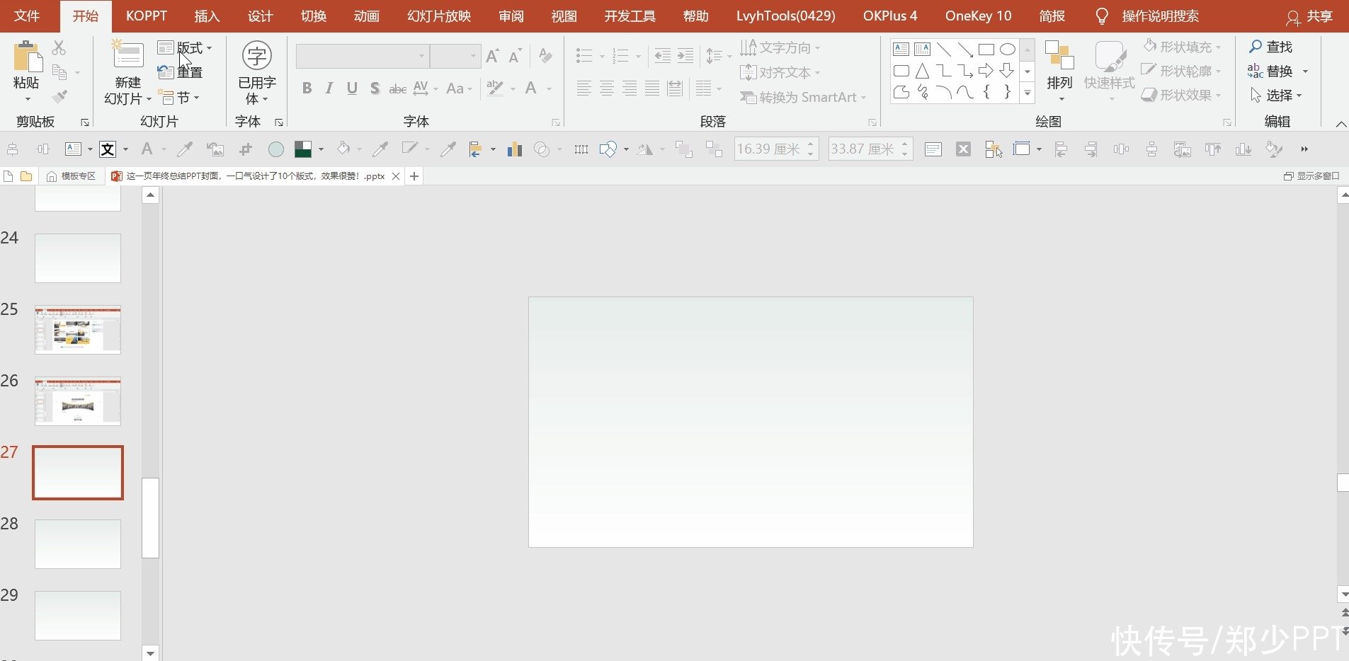Viewport: 1349px width, 661px height.
Task: Click the new tab plus icon
Action: point(414,176)
